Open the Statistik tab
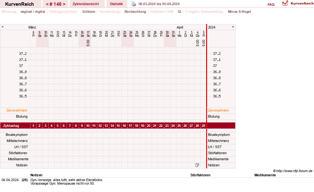 click(116, 4)
